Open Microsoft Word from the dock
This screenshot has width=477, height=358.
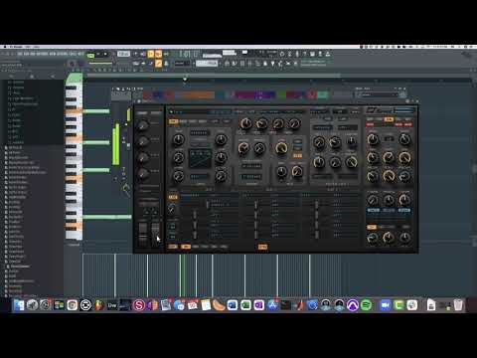point(233,305)
